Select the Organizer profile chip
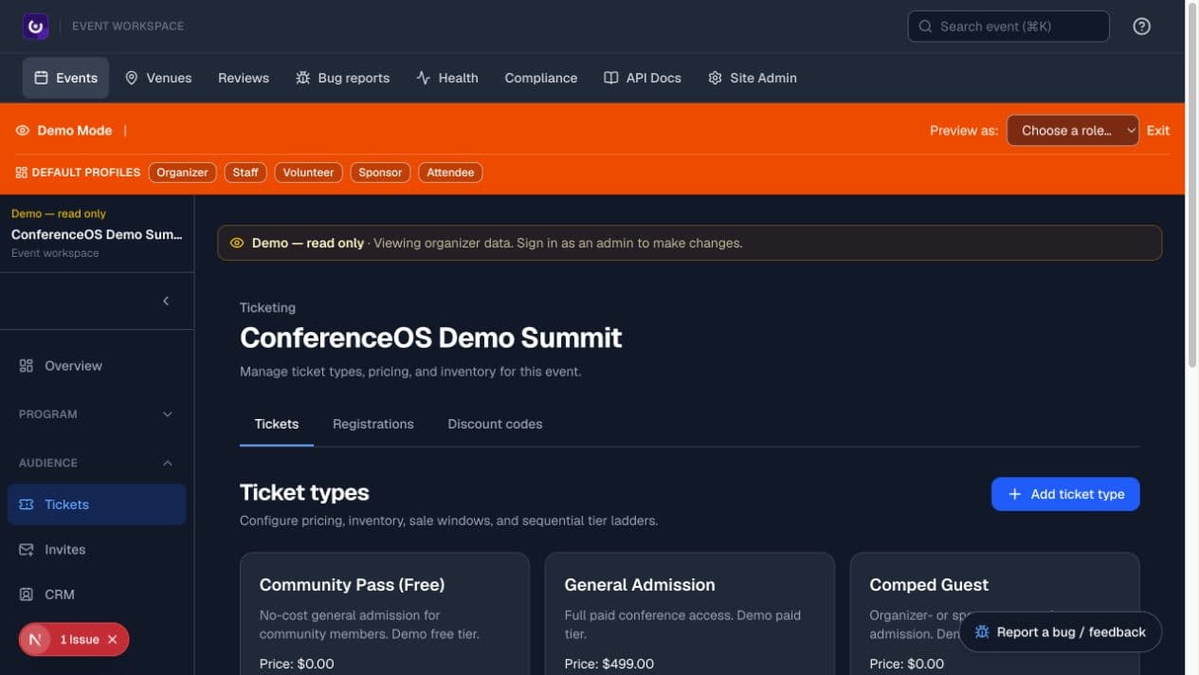Screen dimensions: 1199x675 point(182,173)
